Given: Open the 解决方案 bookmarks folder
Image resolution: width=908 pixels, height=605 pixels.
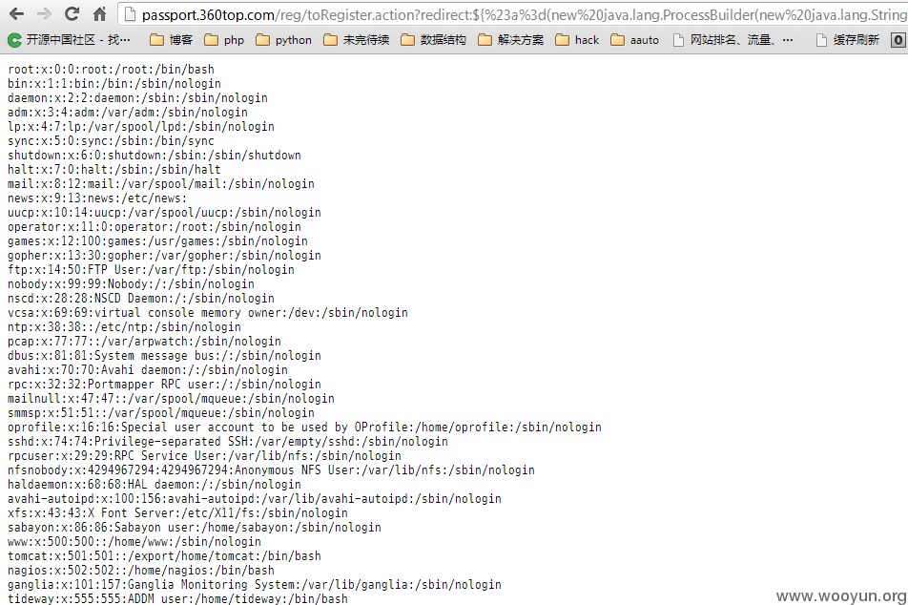Looking at the screenshot, I should (x=511, y=40).
